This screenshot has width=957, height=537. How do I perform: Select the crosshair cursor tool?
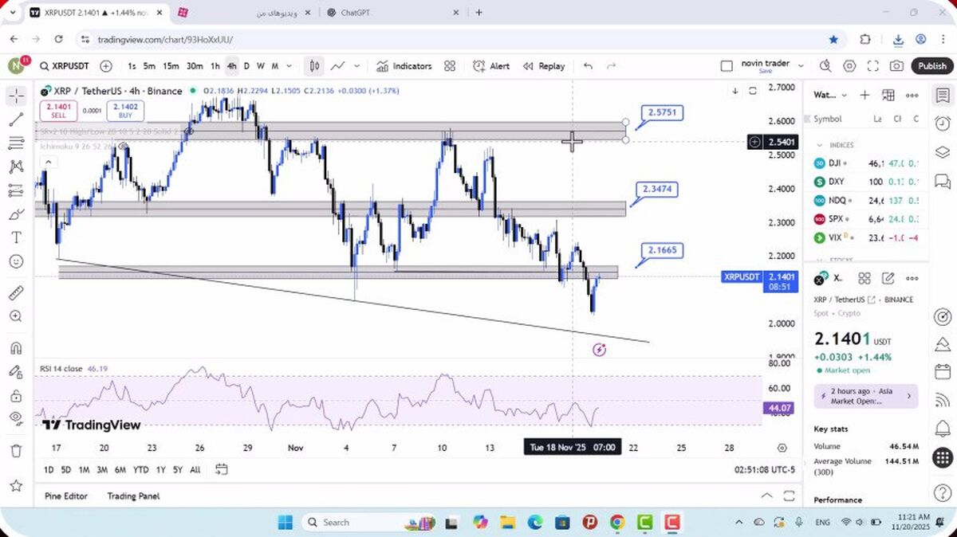pos(16,96)
